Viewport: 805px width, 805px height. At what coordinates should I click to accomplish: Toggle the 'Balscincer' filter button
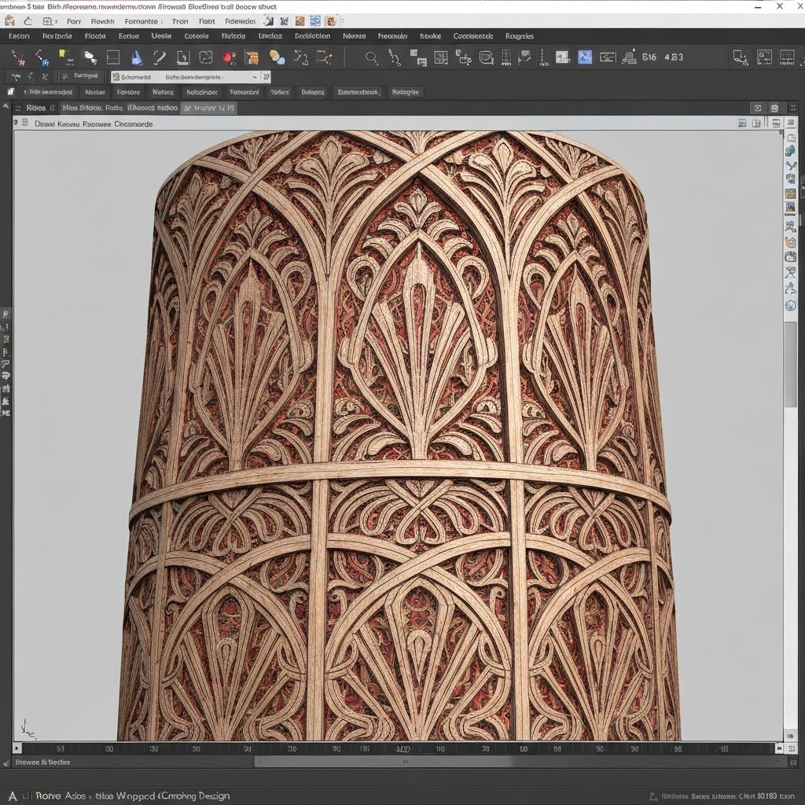201,92
